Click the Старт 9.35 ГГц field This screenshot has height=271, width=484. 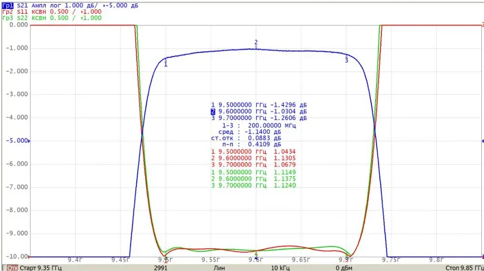pyautogui.click(x=41, y=268)
